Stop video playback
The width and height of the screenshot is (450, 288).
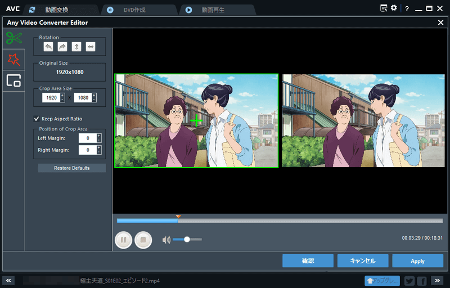[x=143, y=240]
